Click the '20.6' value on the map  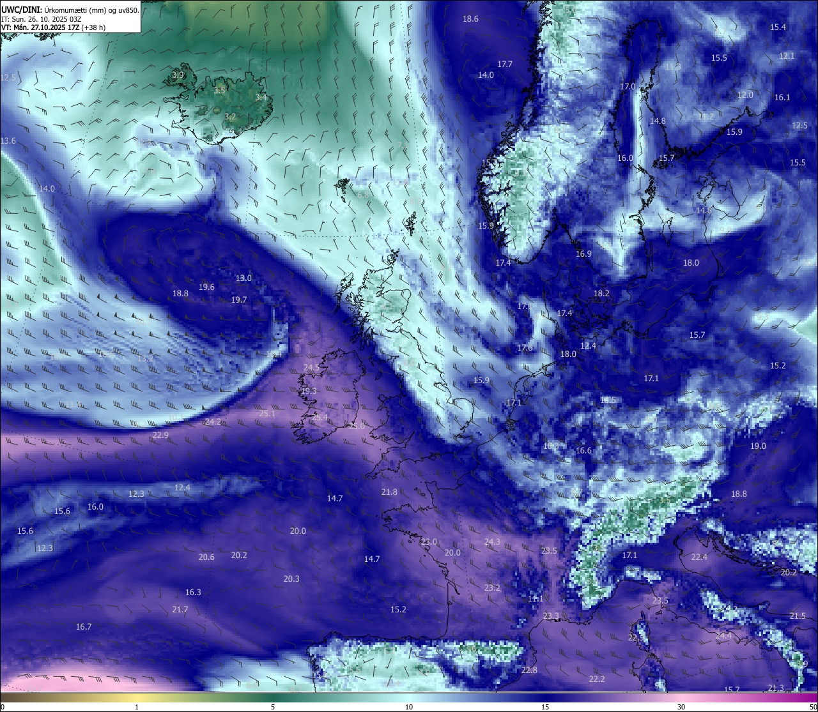[x=206, y=557]
